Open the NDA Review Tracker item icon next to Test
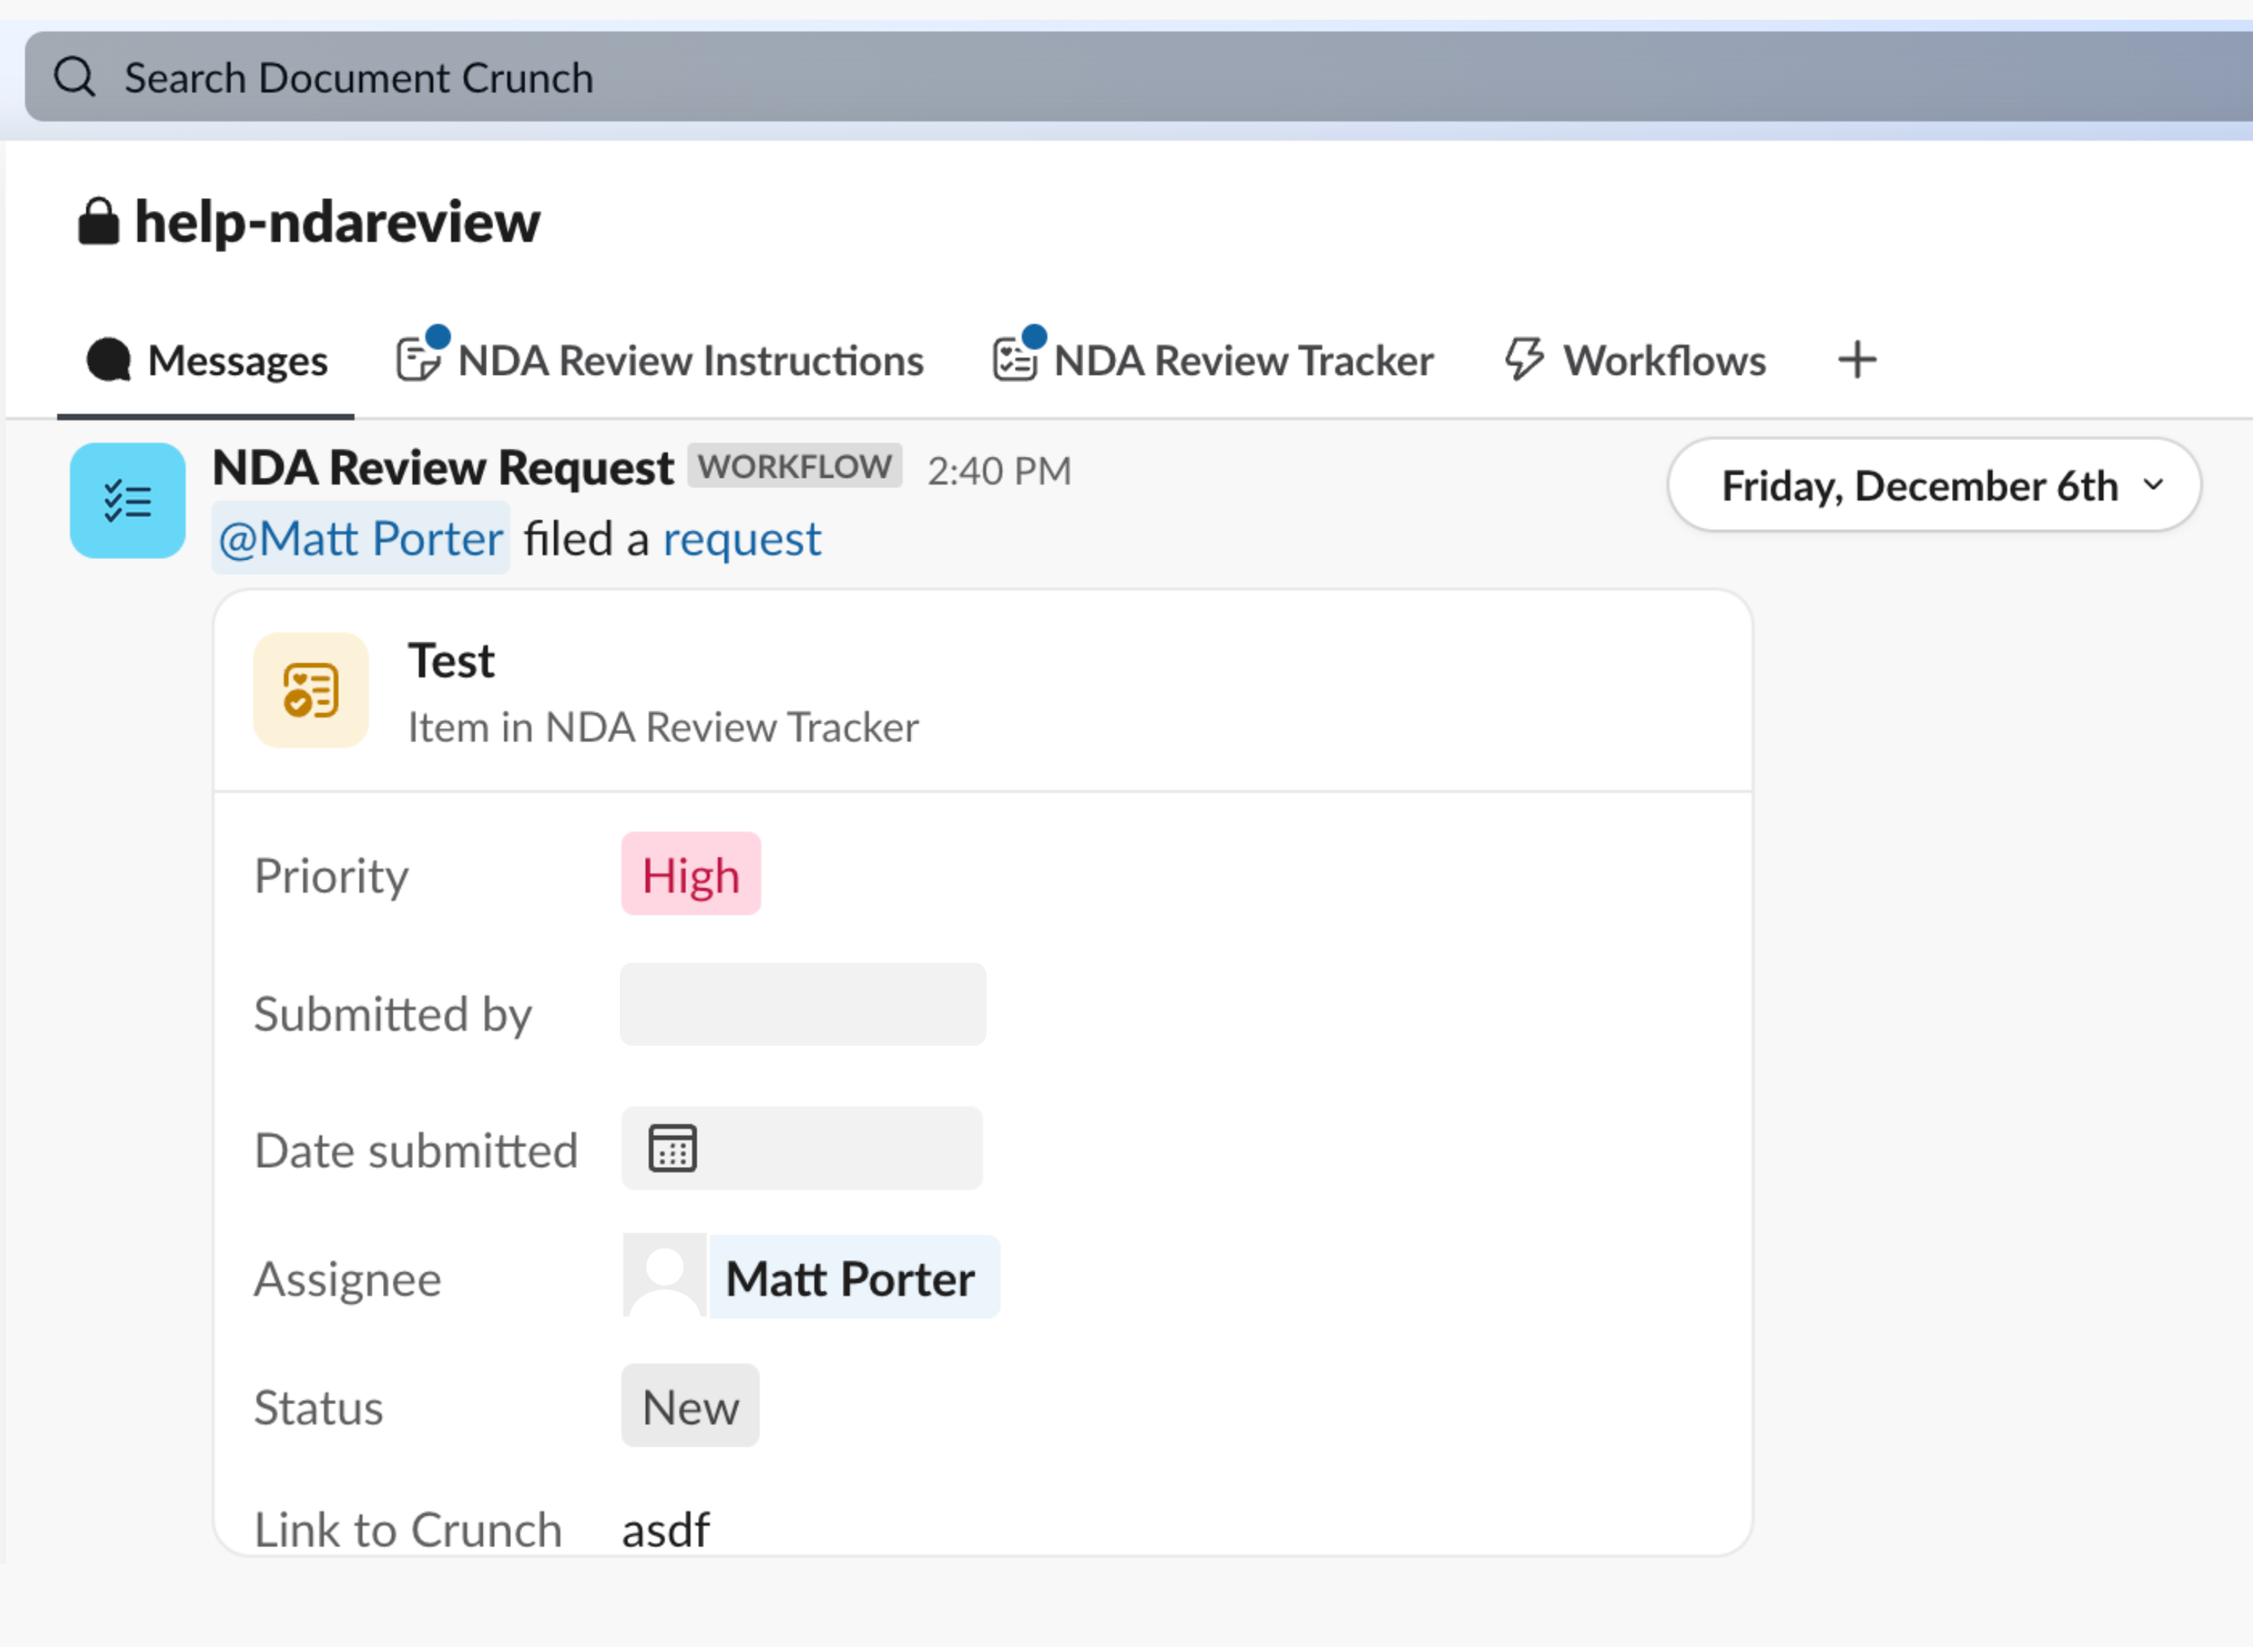2253x1647 pixels. [311, 690]
